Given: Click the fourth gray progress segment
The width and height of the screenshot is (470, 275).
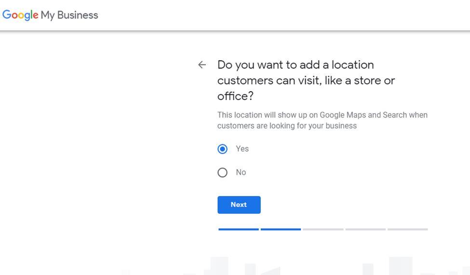Looking at the screenshot, I should pyautogui.click(x=365, y=229).
